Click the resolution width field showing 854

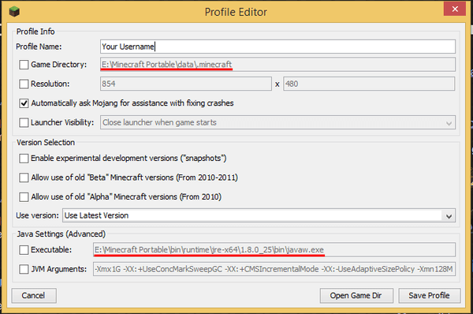tap(186, 84)
